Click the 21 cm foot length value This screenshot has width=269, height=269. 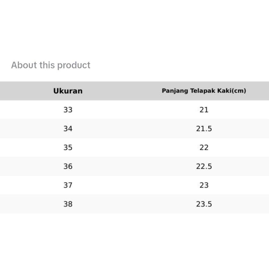[x=204, y=110]
